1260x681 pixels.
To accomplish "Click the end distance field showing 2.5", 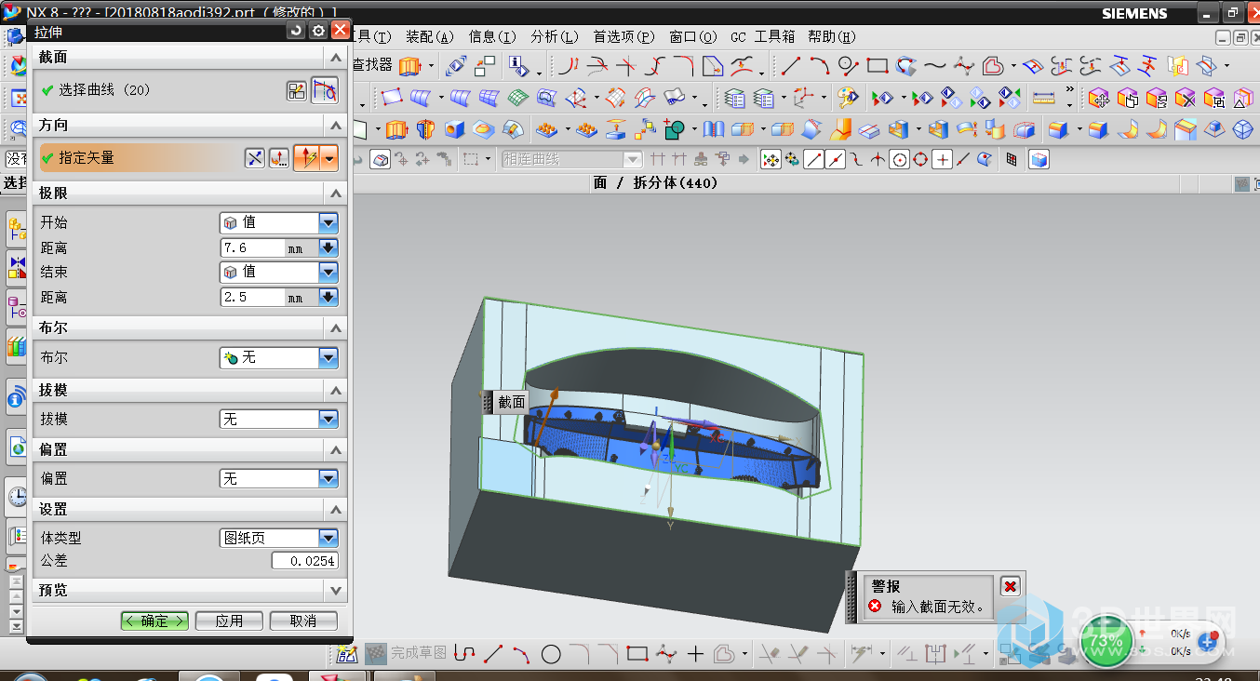I will pos(252,298).
